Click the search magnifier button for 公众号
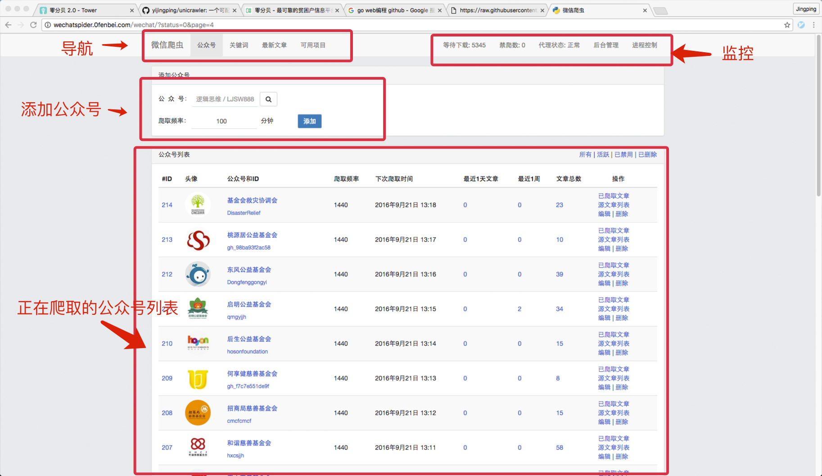This screenshot has width=822, height=476. click(268, 99)
